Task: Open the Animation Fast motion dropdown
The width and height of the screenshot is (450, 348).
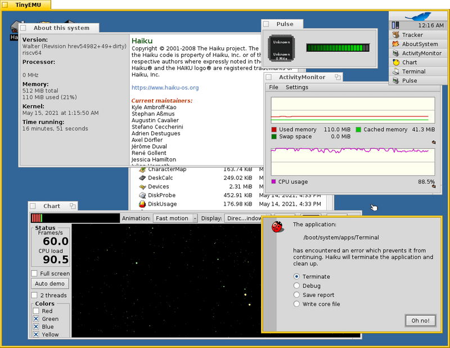Action: [175, 218]
